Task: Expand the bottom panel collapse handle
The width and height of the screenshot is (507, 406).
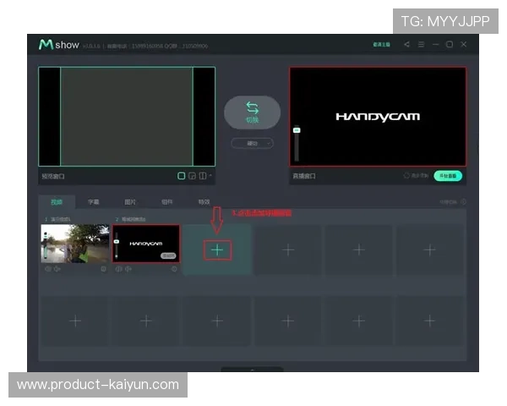Action: pyautogui.click(x=252, y=369)
